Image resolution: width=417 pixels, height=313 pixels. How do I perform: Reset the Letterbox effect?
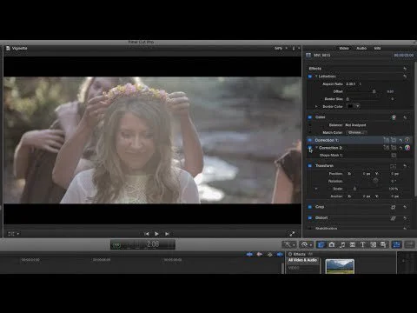pos(405,77)
